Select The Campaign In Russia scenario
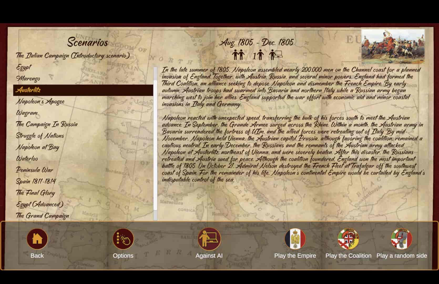Screen dimensions: 439x284 47,124
